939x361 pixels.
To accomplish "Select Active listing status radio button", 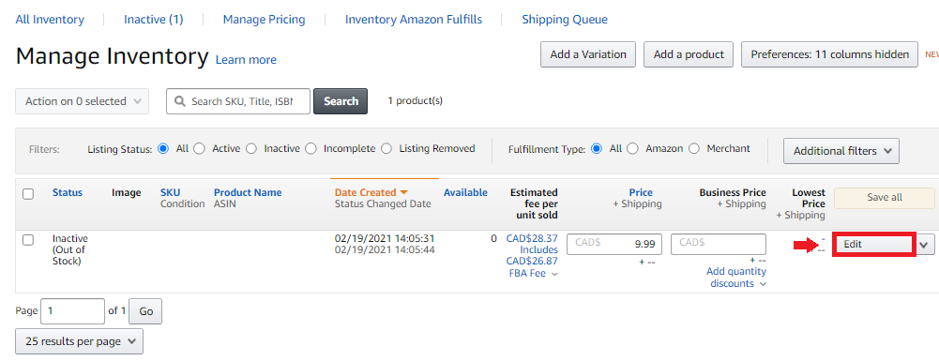I will [x=200, y=148].
